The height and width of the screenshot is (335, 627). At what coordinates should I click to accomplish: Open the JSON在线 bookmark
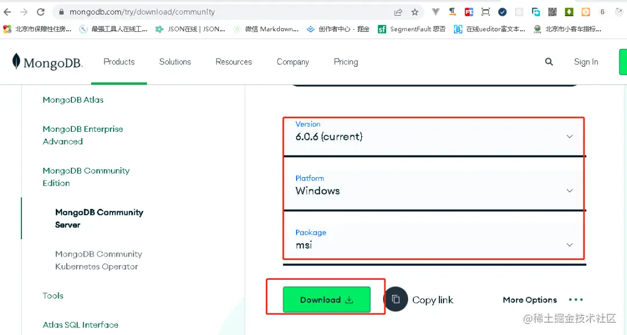tap(190, 29)
